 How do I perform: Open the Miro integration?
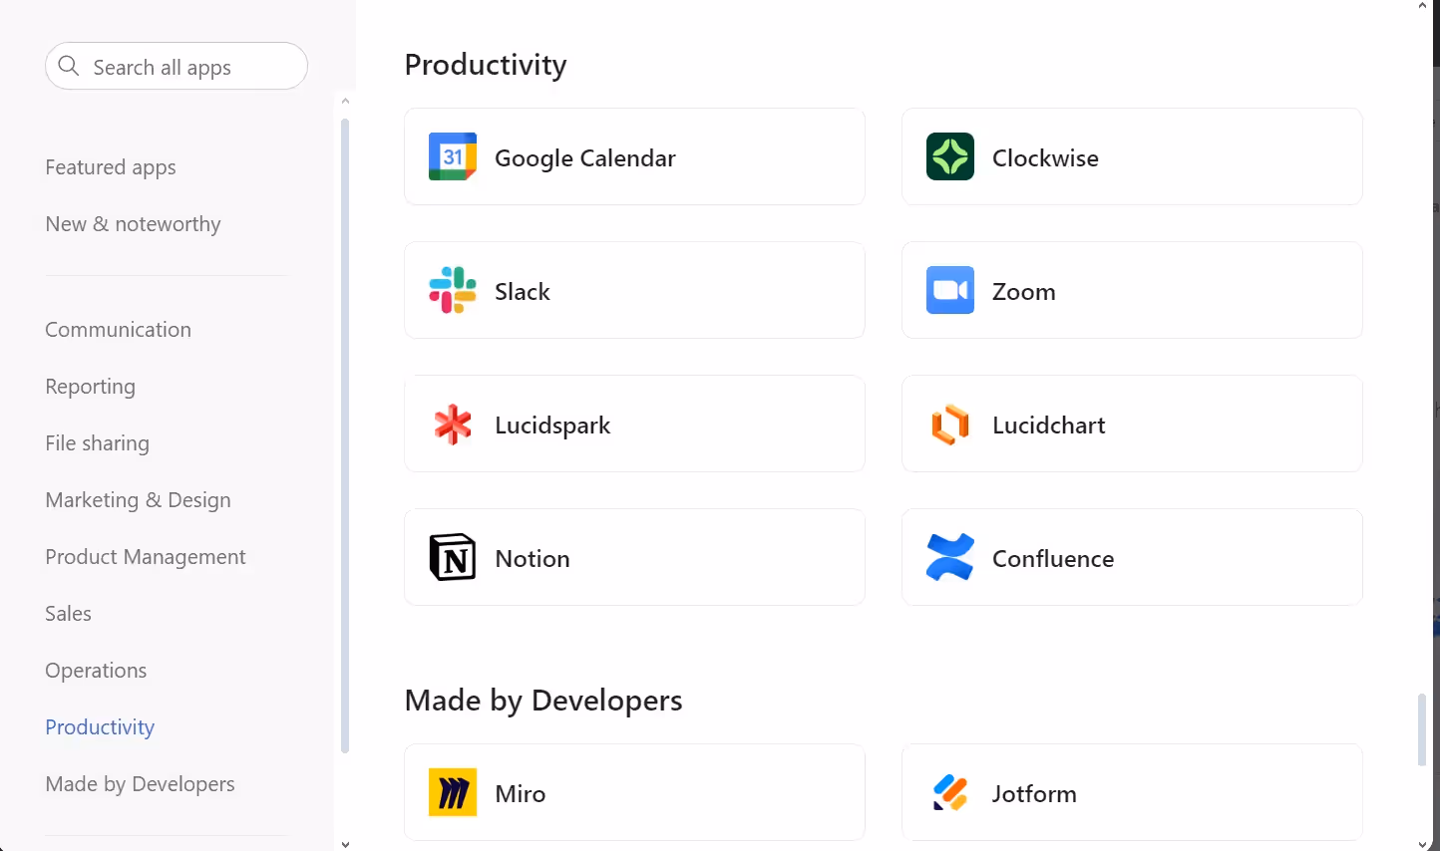[634, 792]
